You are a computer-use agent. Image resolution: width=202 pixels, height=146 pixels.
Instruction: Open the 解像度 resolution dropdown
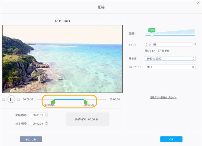pos(170,58)
